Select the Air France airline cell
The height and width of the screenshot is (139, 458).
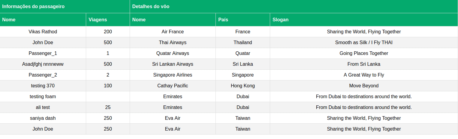click(x=173, y=32)
